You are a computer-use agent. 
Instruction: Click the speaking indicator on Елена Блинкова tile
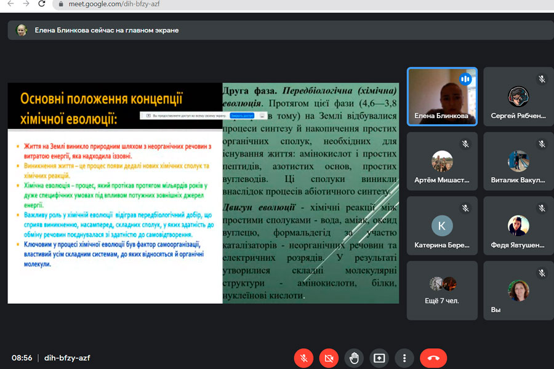click(465, 79)
